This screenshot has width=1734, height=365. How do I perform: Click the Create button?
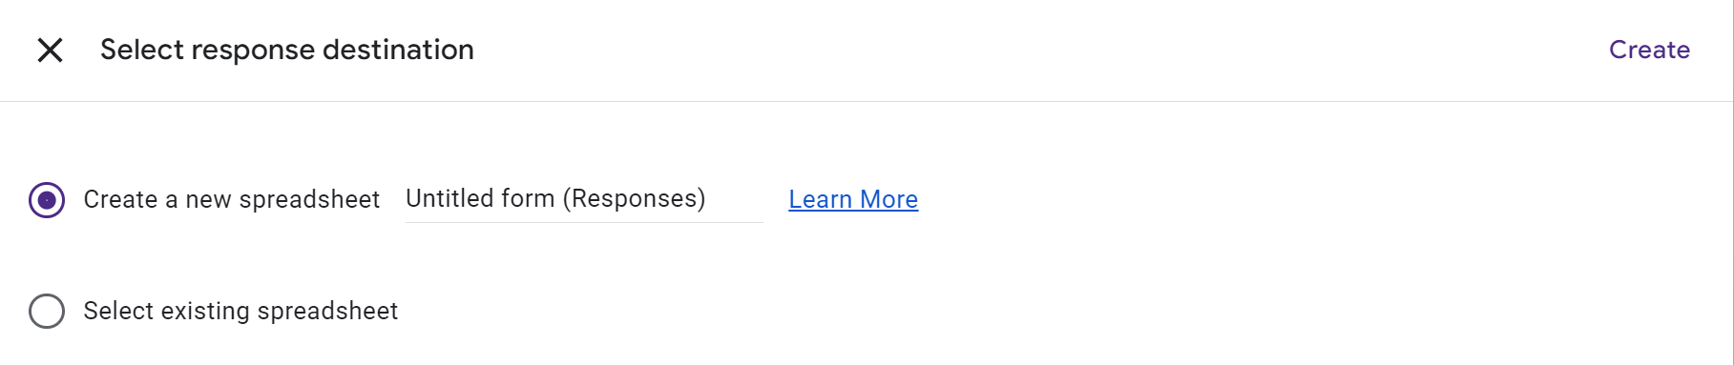click(1649, 50)
